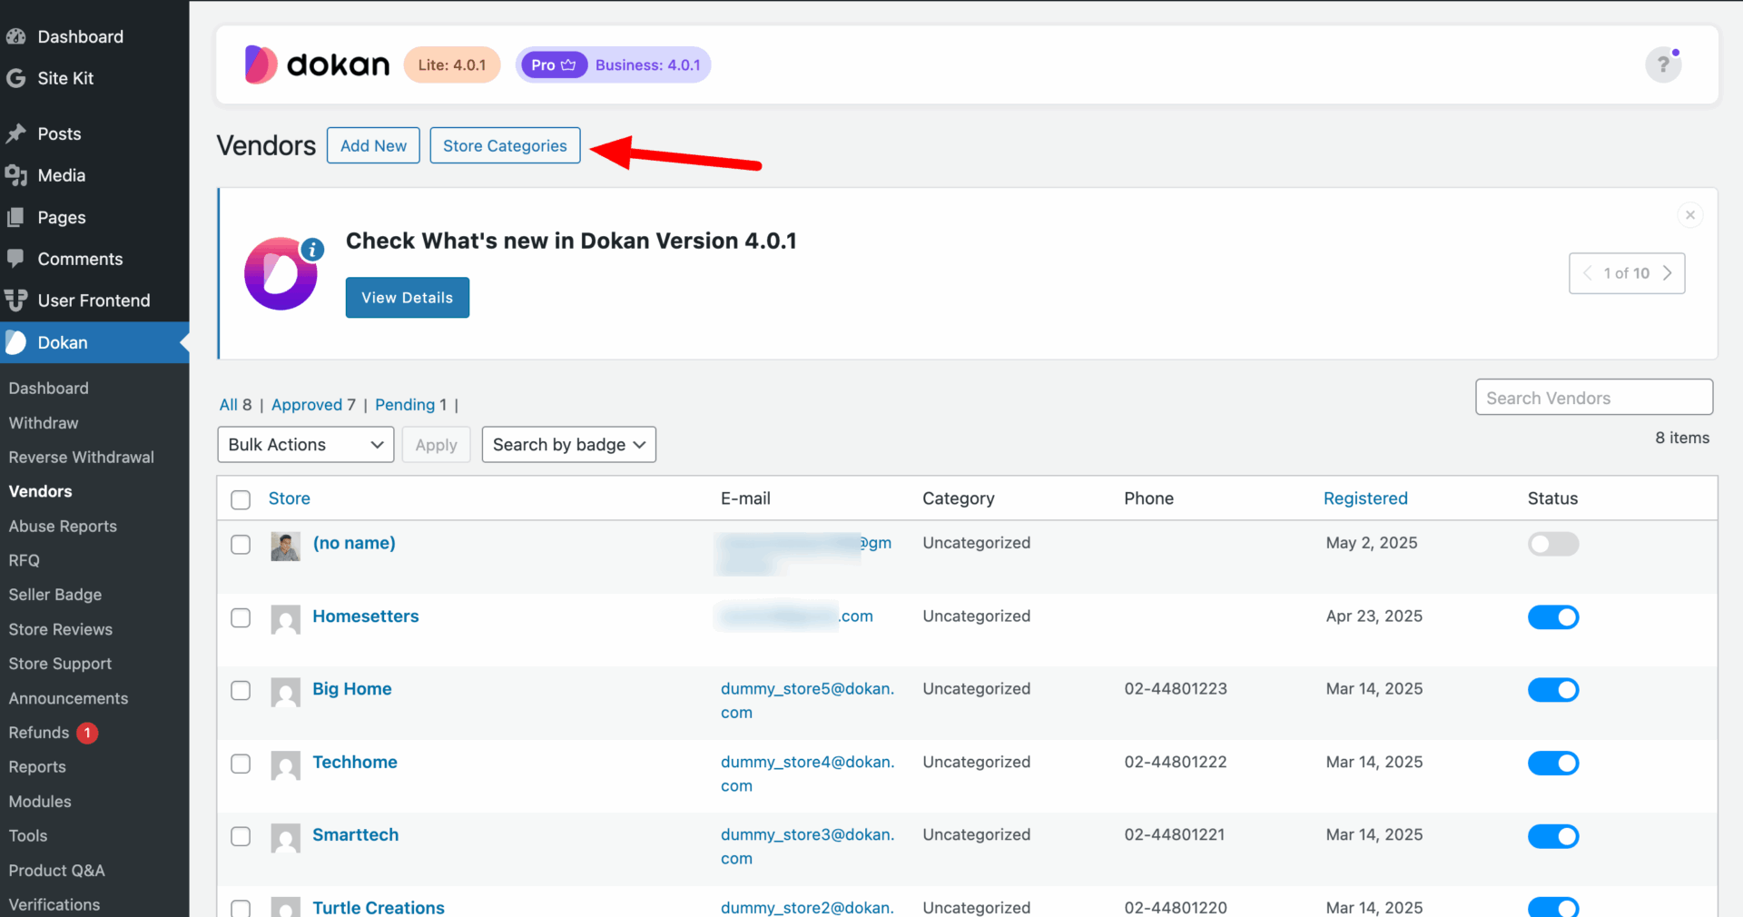Viewport: 1743px width, 917px height.
Task: Open Seller Badge menu item
Action: (55, 595)
